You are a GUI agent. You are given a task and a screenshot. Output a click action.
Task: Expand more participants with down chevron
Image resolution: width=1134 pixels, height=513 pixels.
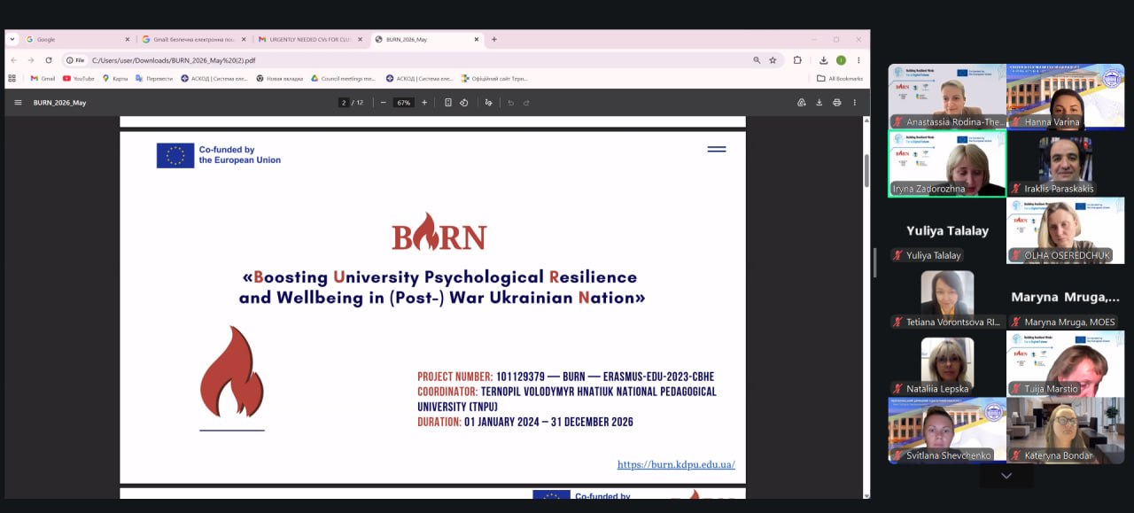[x=1006, y=476]
